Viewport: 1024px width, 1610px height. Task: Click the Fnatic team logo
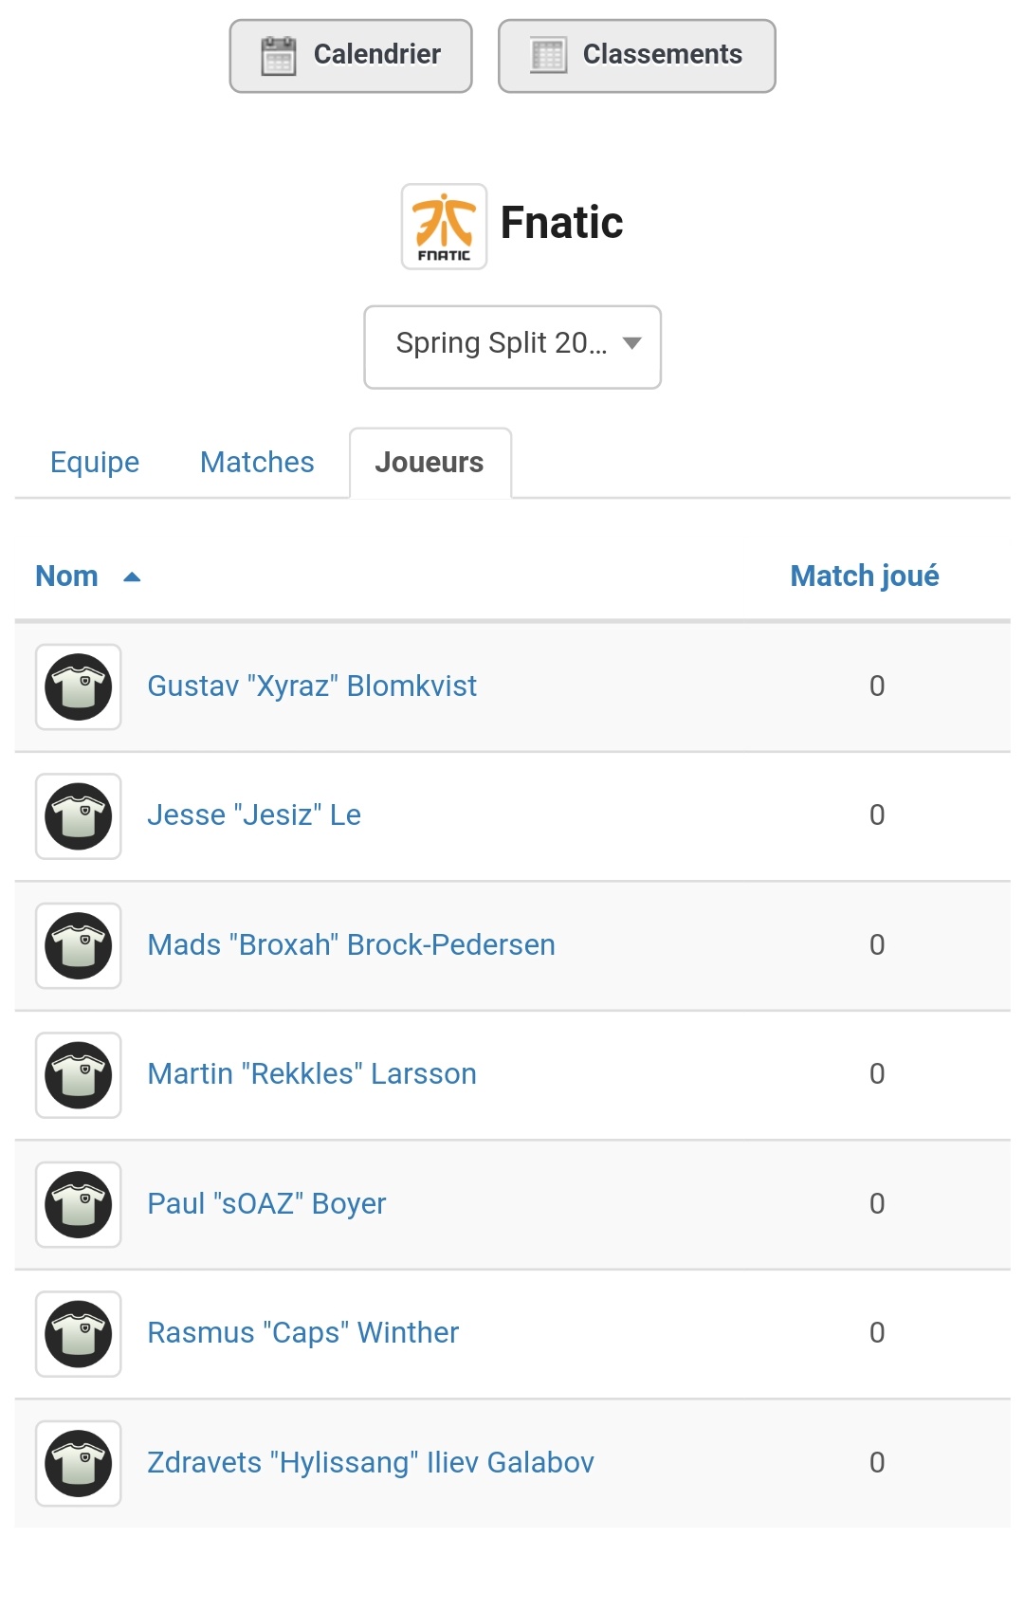[x=444, y=227]
